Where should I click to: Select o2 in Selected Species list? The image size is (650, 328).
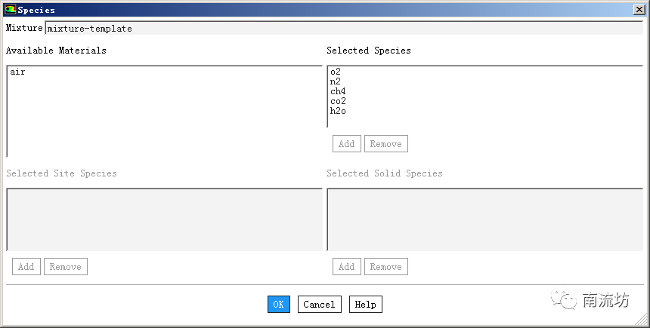(x=336, y=72)
